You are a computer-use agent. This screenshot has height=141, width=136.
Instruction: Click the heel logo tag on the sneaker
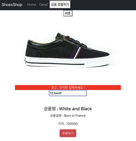pyautogui.click(x=25, y=60)
